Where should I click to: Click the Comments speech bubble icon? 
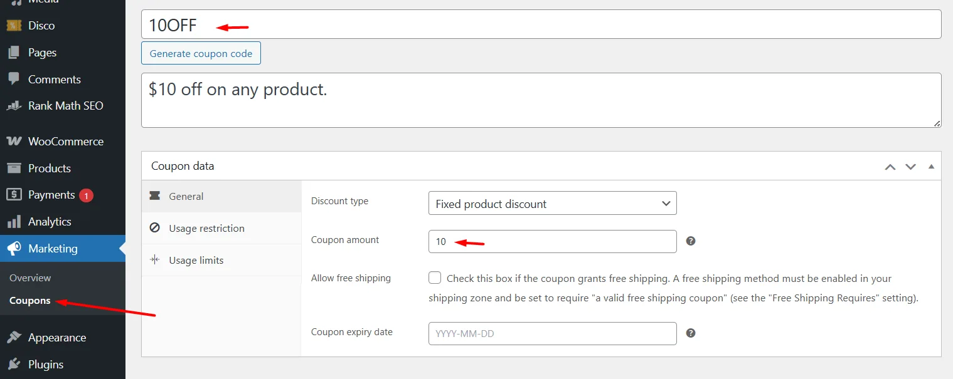14,80
